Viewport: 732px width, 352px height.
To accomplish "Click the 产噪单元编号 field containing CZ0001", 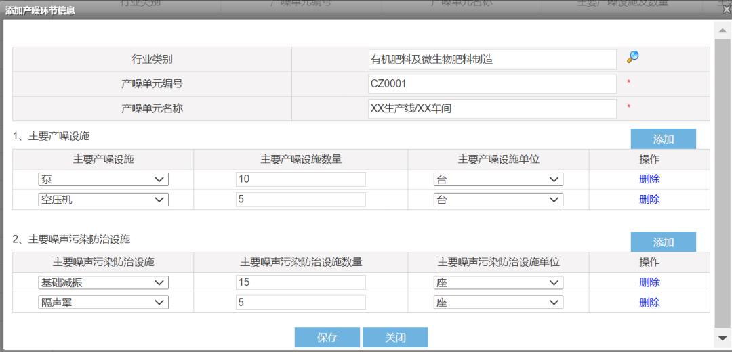I will pos(492,84).
